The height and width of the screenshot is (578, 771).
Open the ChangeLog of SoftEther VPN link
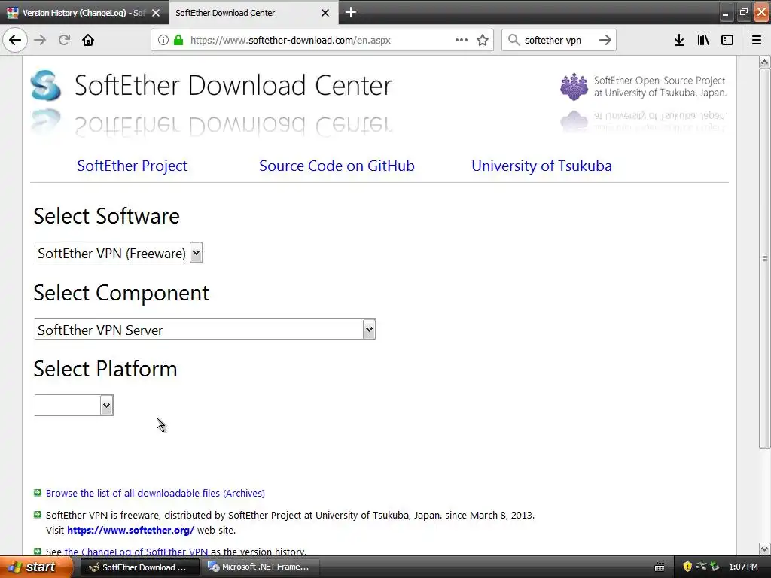[136, 552]
